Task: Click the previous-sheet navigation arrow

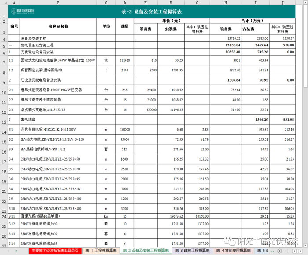Action: 8,251
